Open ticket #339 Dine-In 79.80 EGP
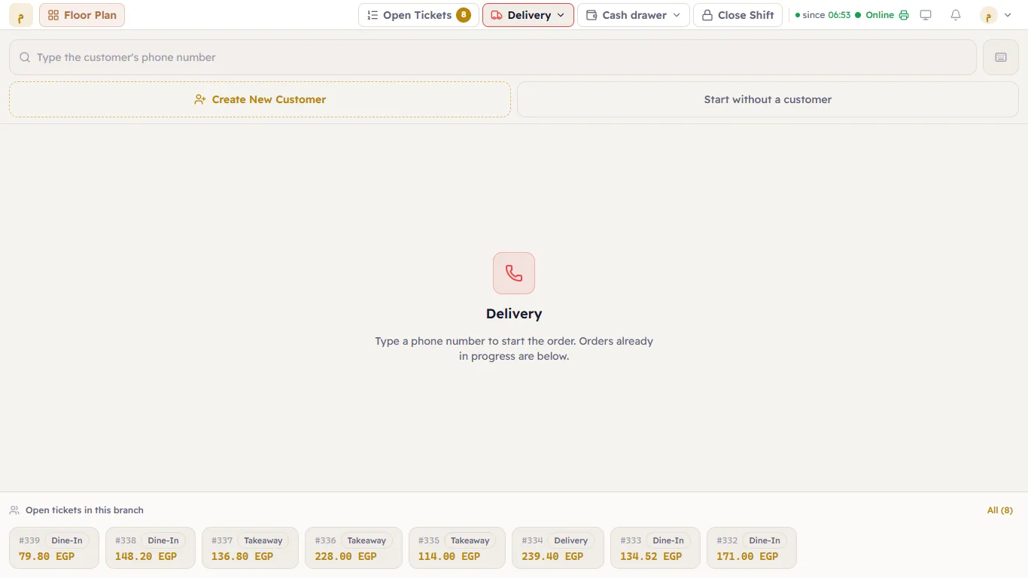The width and height of the screenshot is (1028, 578). click(x=54, y=548)
